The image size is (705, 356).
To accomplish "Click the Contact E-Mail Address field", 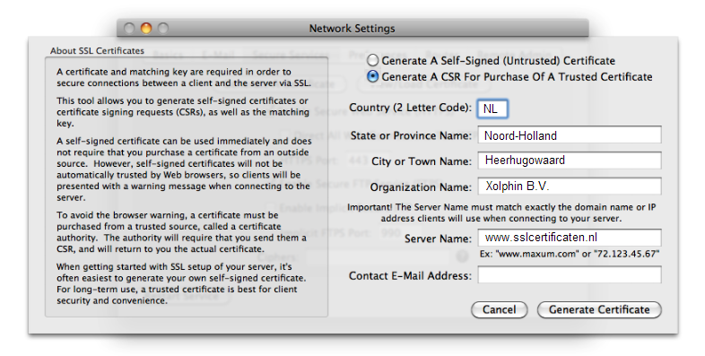I will pyautogui.click(x=570, y=274).
